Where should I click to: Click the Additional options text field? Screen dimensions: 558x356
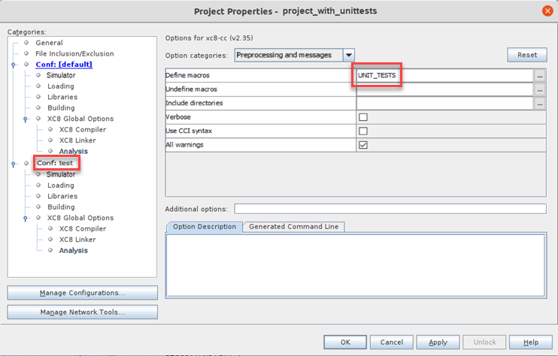pos(390,209)
